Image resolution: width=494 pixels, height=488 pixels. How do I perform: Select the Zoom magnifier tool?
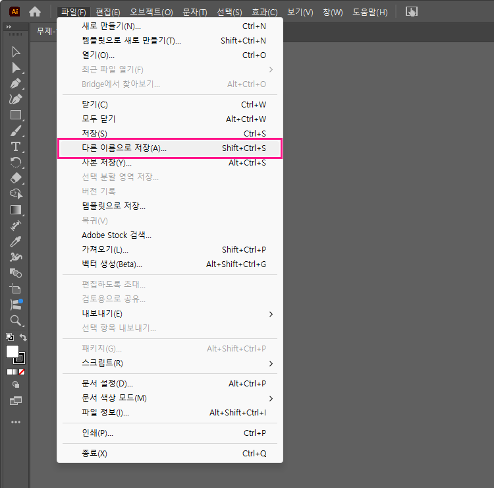(x=16, y=320)
